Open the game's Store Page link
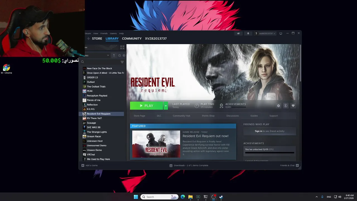 coord(139,116)
